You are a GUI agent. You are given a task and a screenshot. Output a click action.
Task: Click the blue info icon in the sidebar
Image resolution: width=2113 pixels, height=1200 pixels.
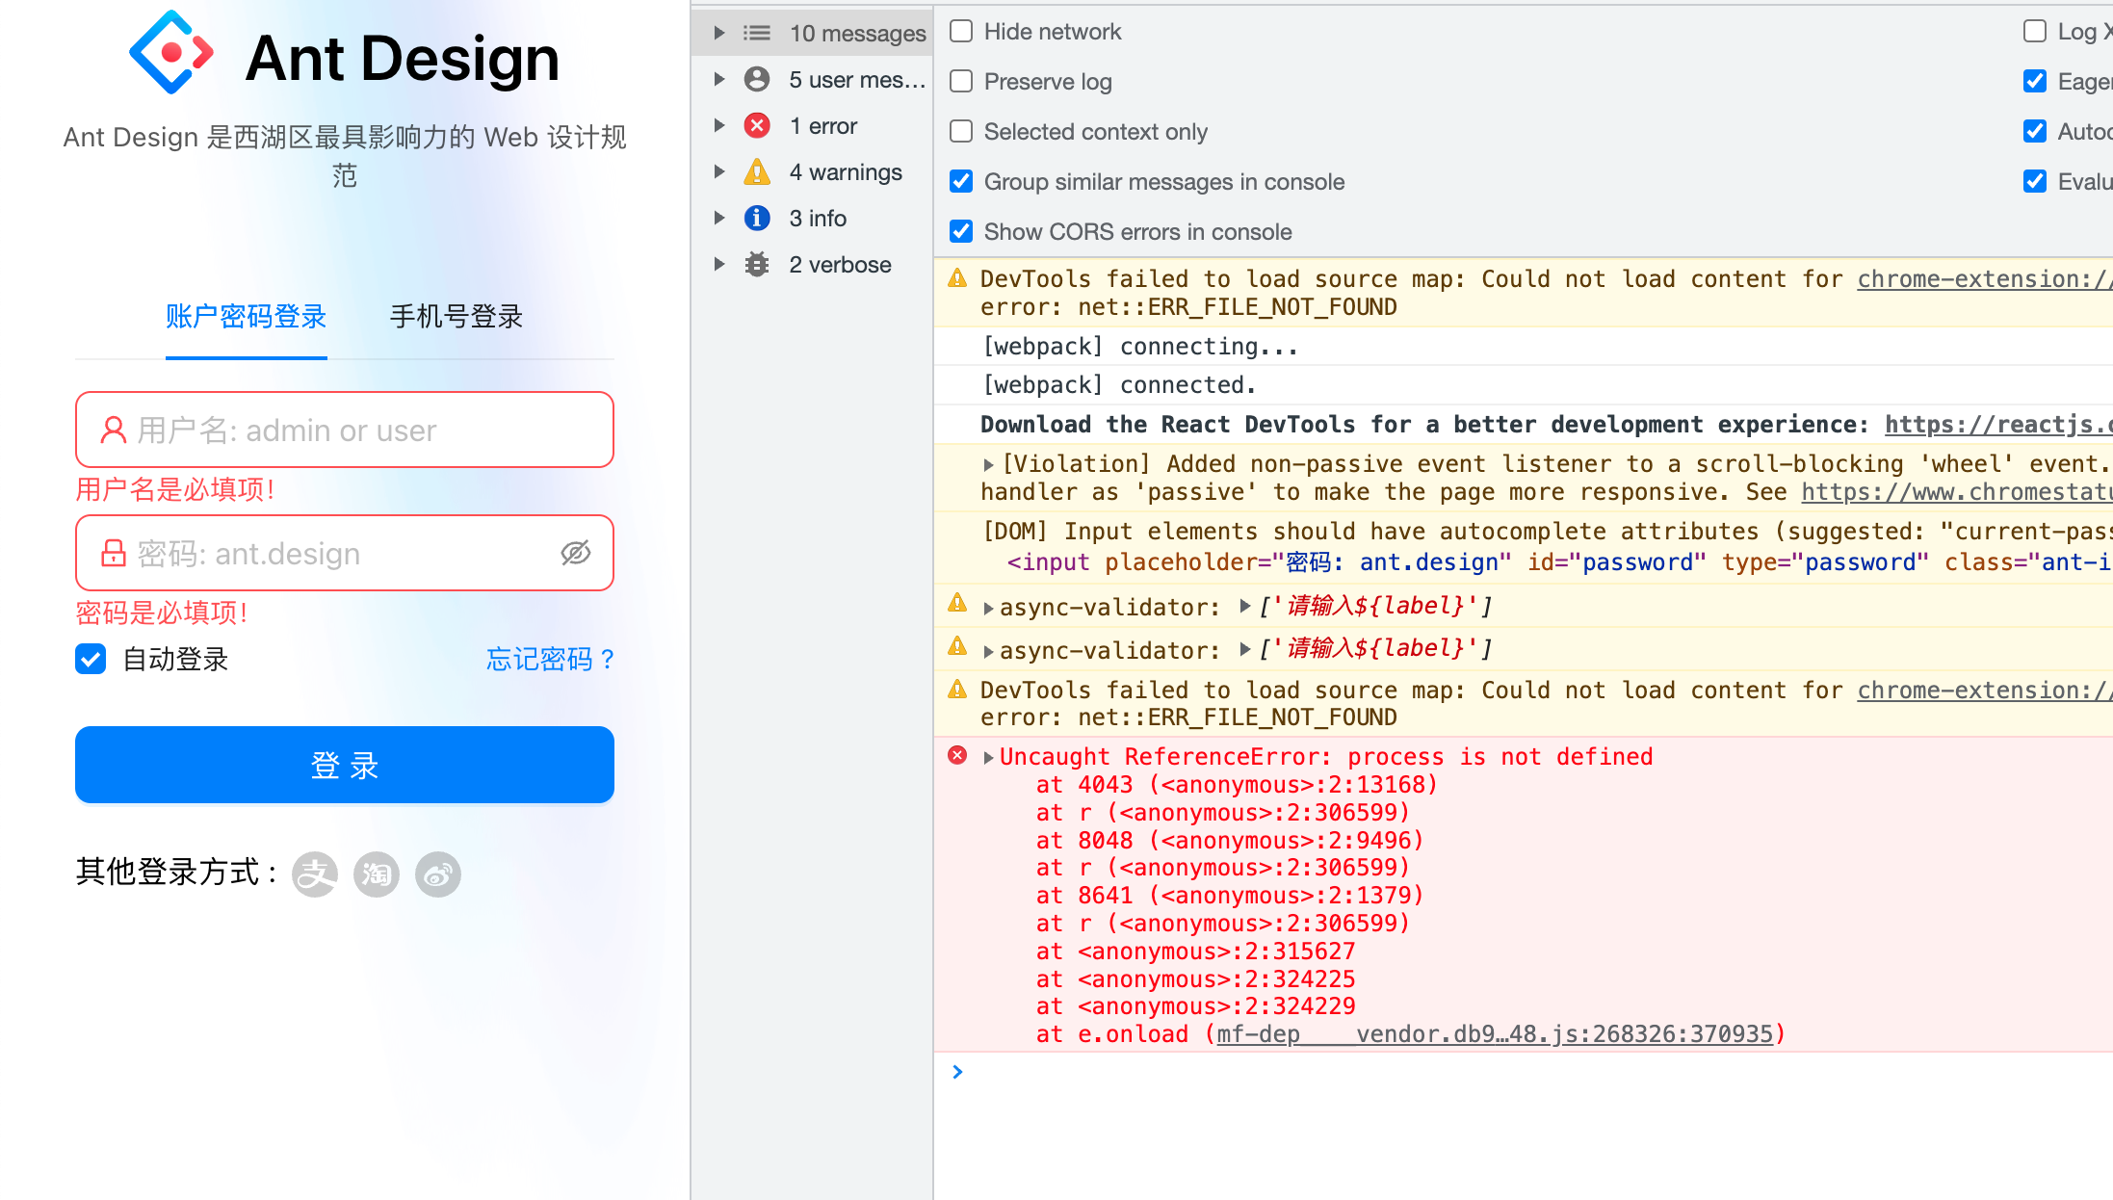point(757,218)
